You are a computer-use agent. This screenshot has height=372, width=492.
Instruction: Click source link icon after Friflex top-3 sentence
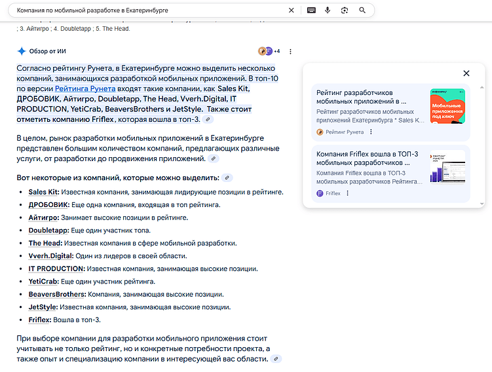[x=208, y=119]
